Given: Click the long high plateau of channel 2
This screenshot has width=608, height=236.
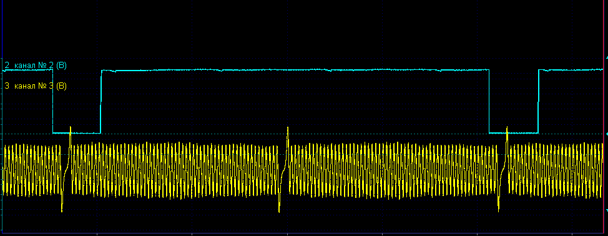Looking at the screenshot, I should click(295, 70).
